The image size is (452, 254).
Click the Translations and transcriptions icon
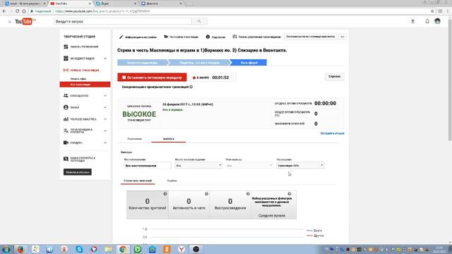point(66,131)
